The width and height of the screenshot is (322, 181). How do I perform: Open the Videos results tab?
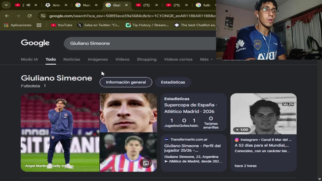pyautogui.click(x=122, y=59)
